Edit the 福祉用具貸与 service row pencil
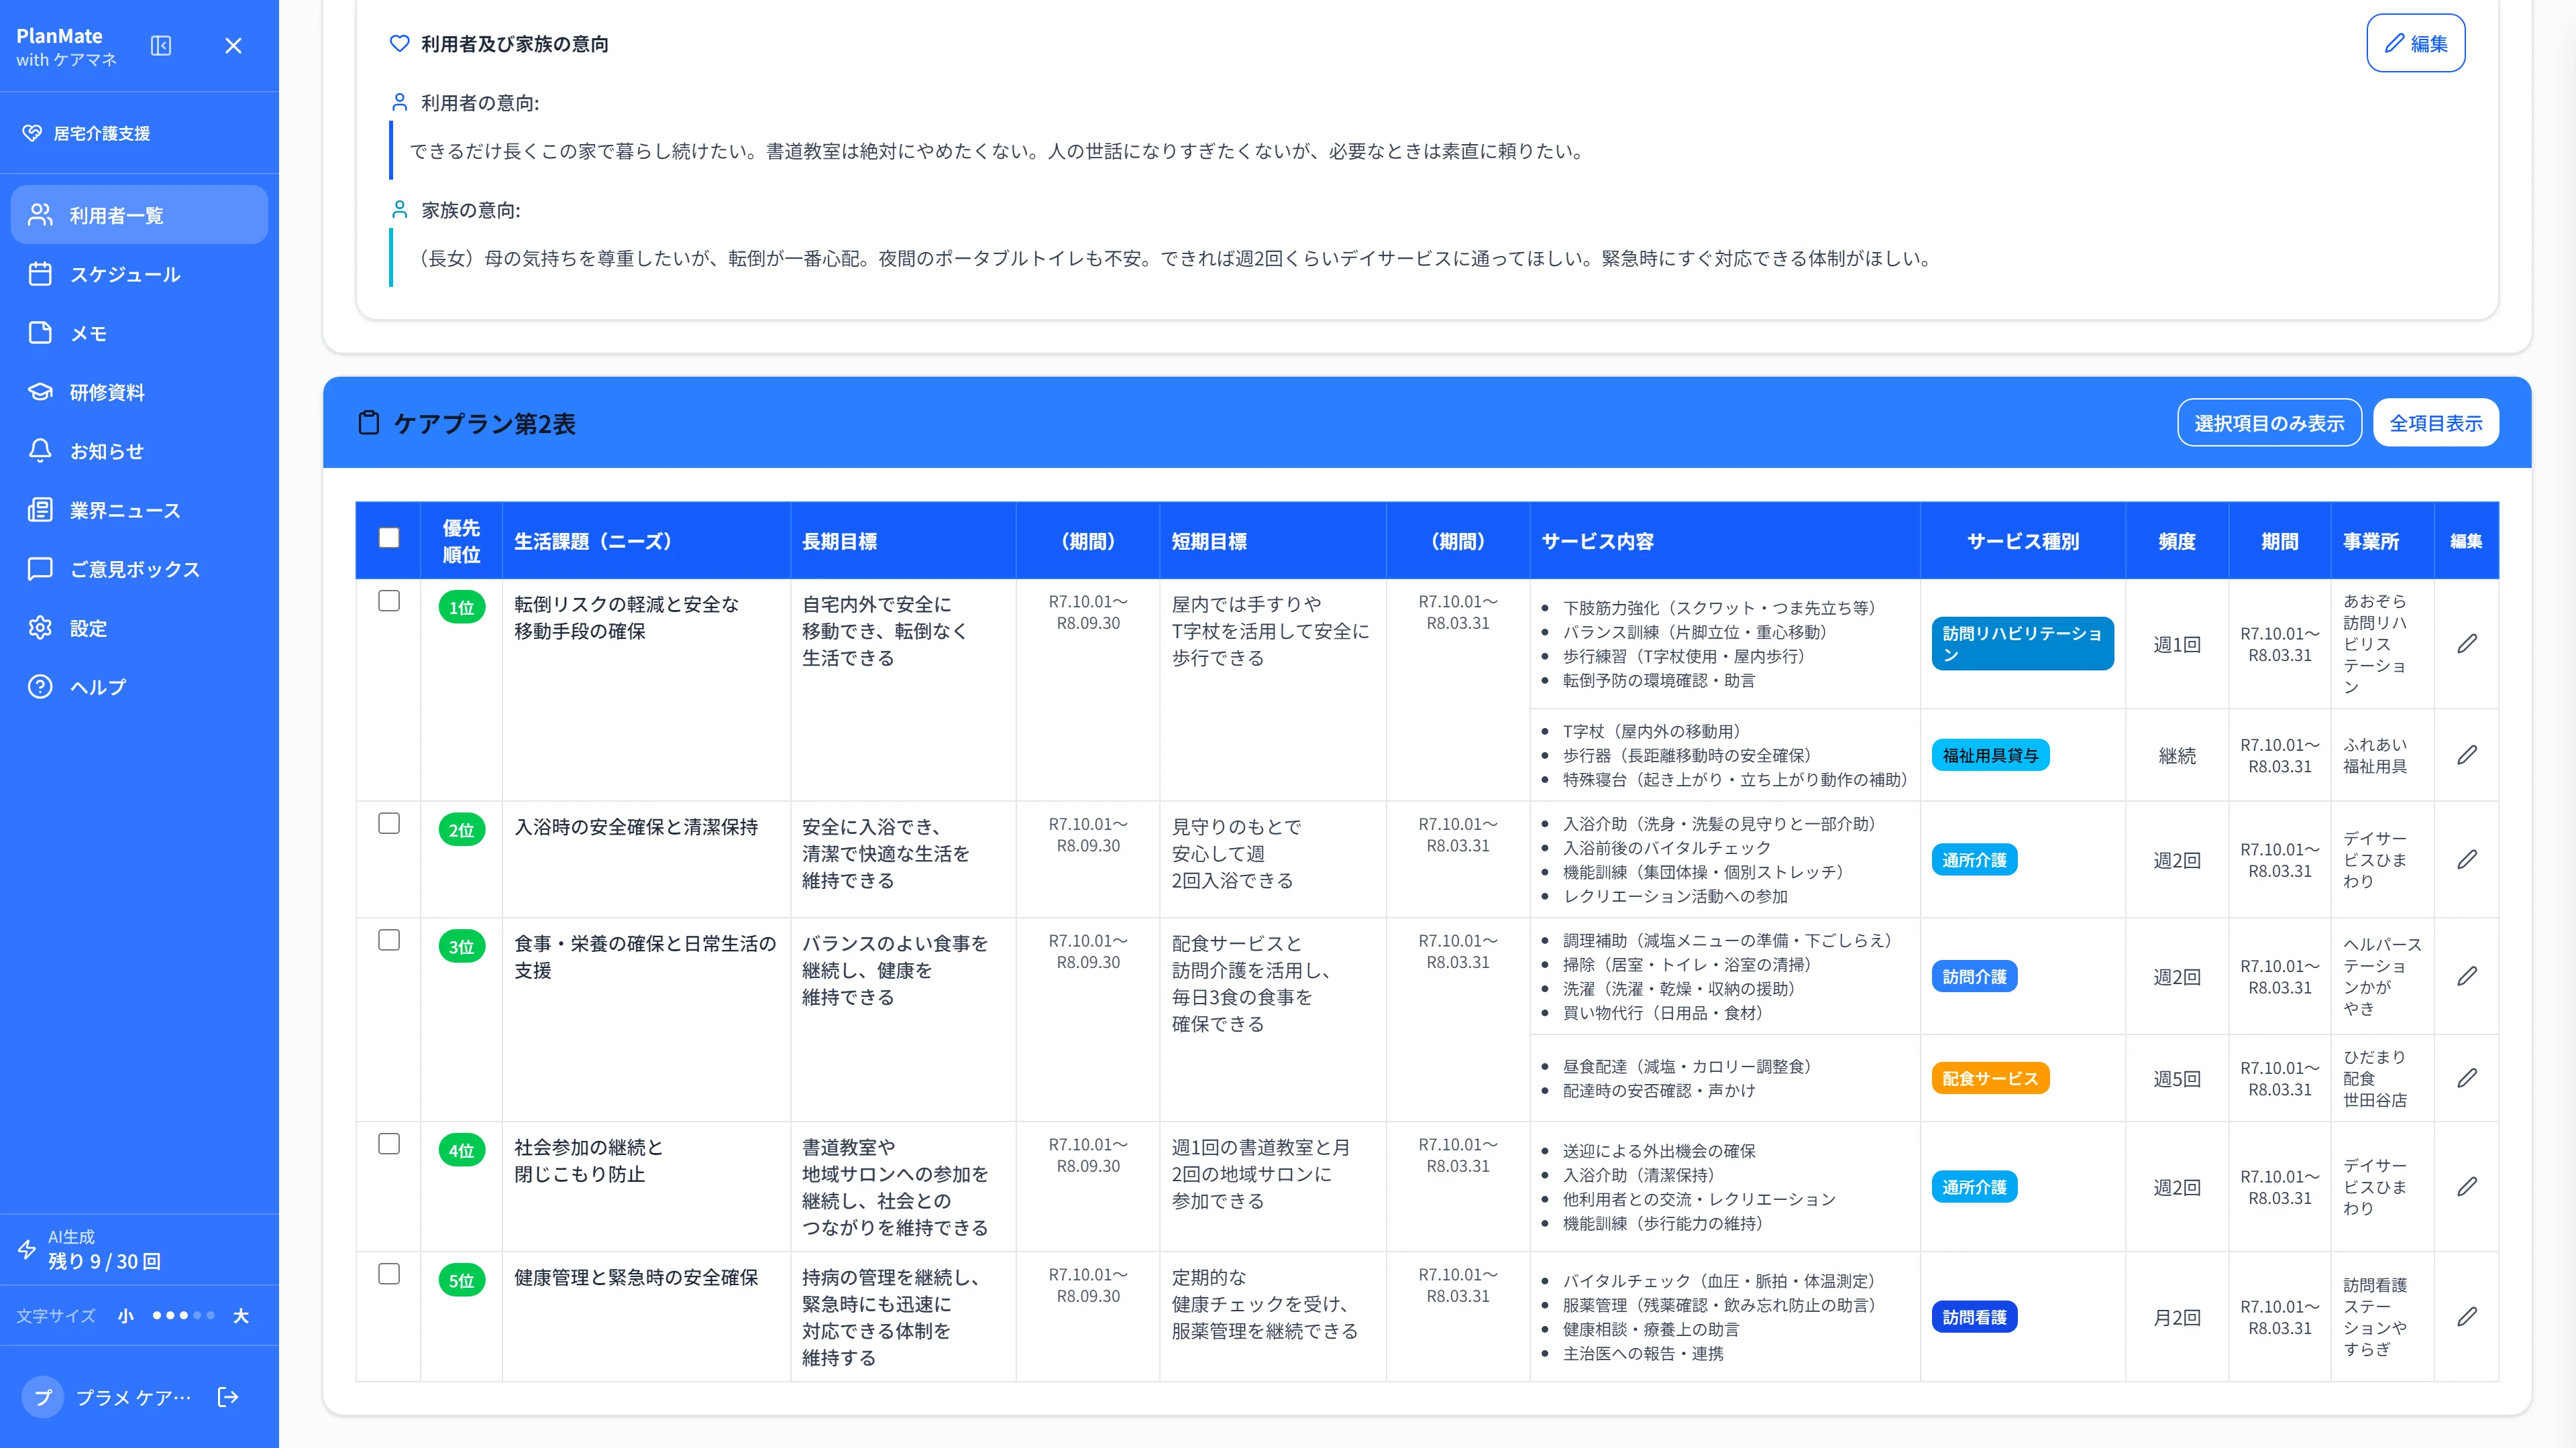 (x=2467, y=754)
